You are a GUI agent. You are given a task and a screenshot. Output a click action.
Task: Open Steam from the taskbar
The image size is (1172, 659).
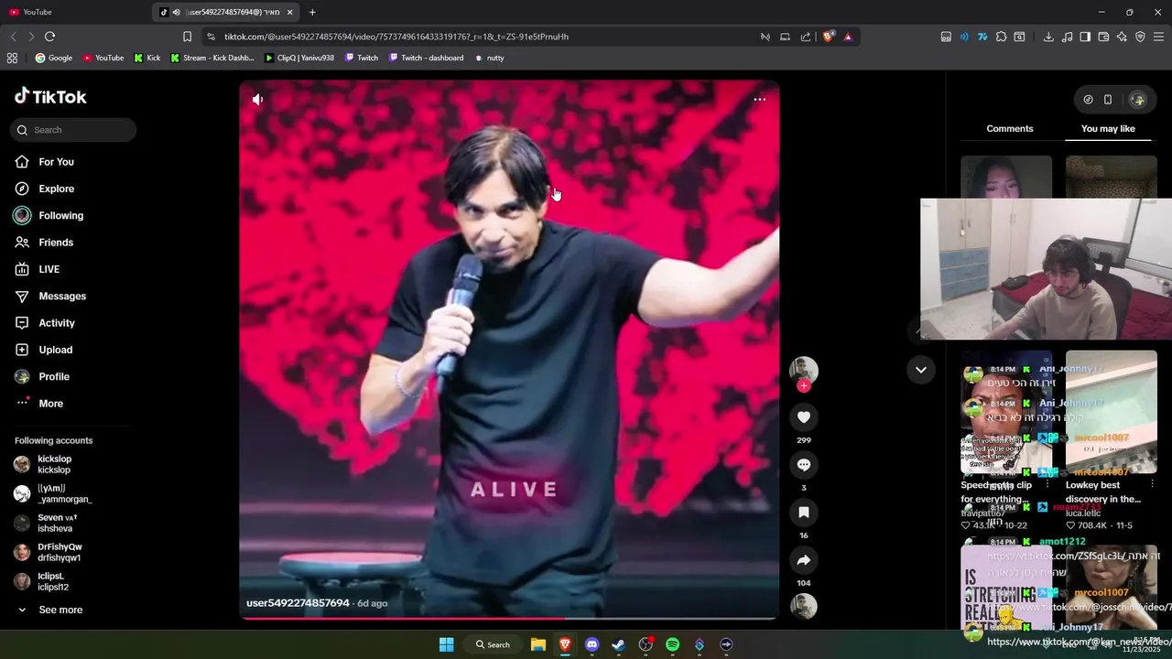(x=618, y=644)
